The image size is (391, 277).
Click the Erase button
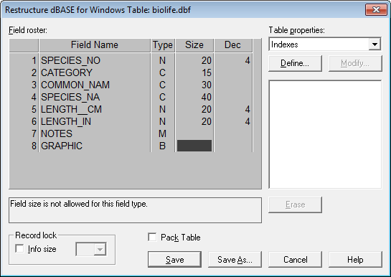point(295,205)
